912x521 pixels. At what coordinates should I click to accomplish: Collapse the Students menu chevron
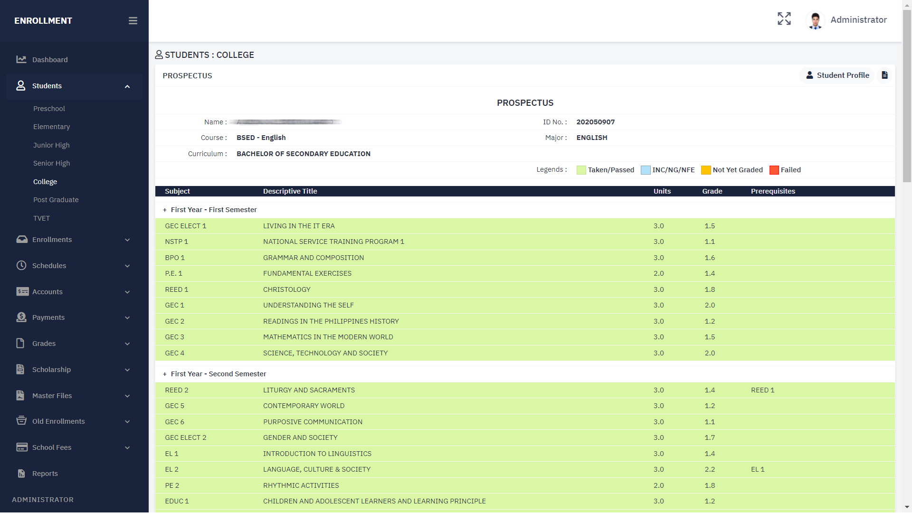(127, 86)
